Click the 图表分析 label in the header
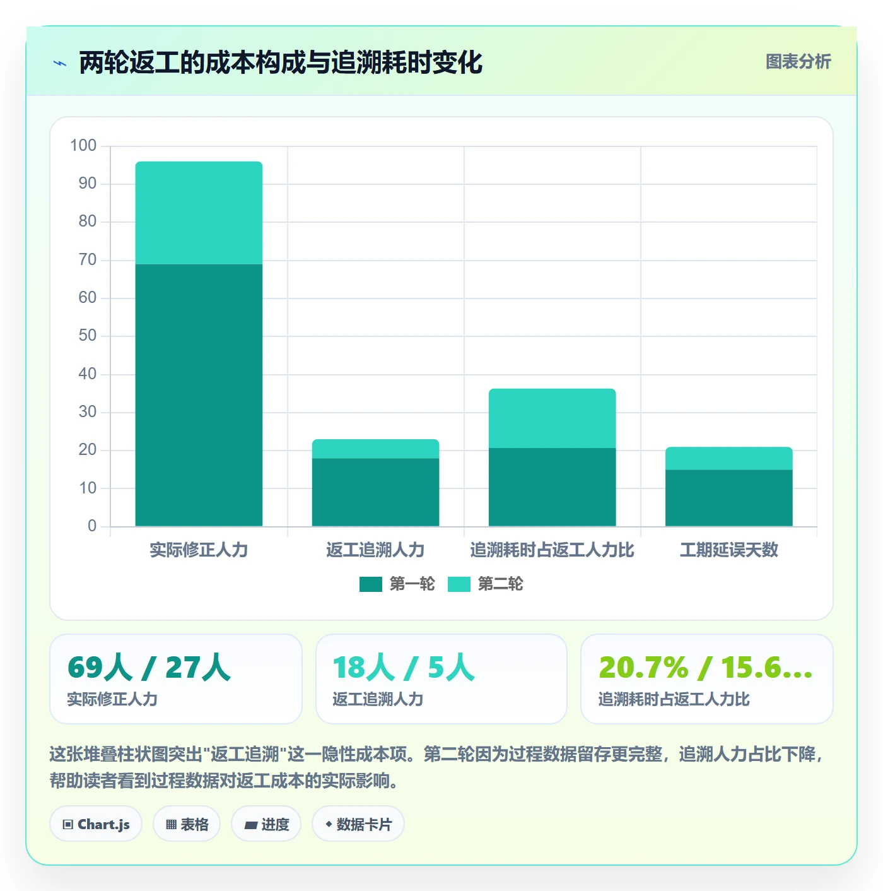Screen dimensions: 883x891 point(798,61)
